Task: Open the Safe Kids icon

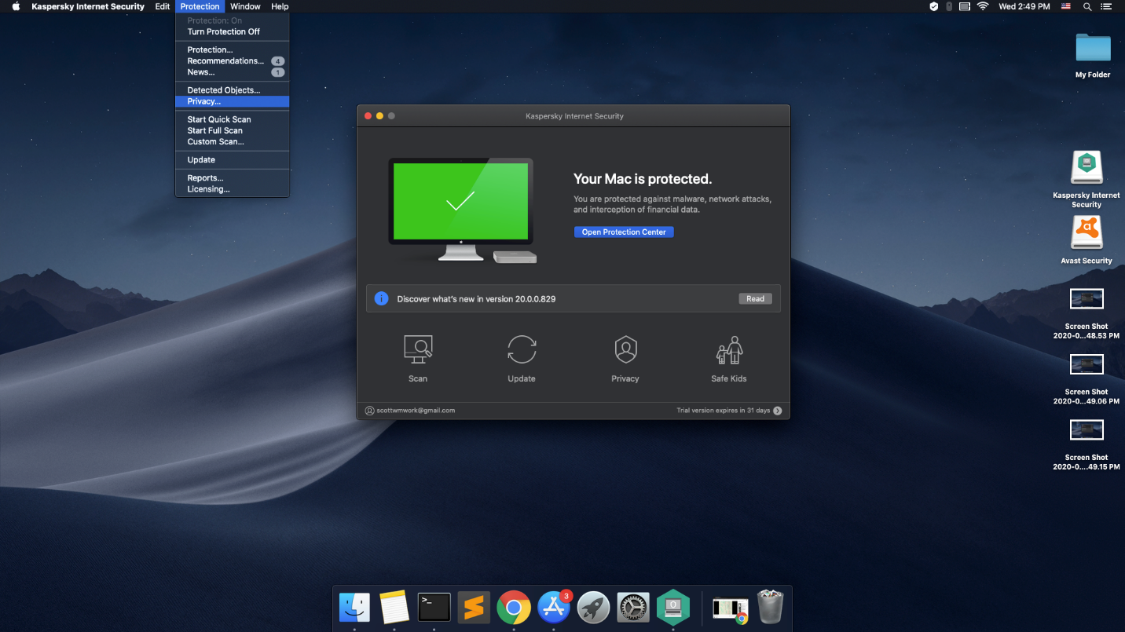Action: pos(729,350)
